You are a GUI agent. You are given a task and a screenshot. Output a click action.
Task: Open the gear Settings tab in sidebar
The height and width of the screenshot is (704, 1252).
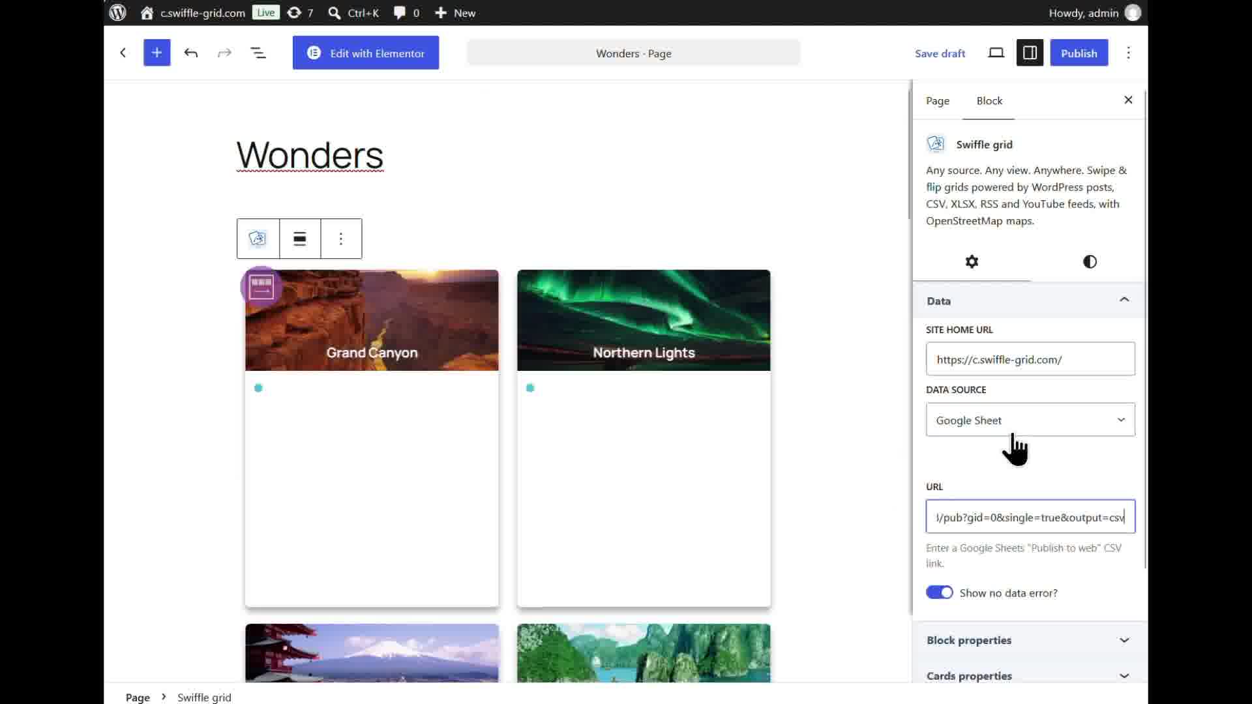tap(972, 261)
